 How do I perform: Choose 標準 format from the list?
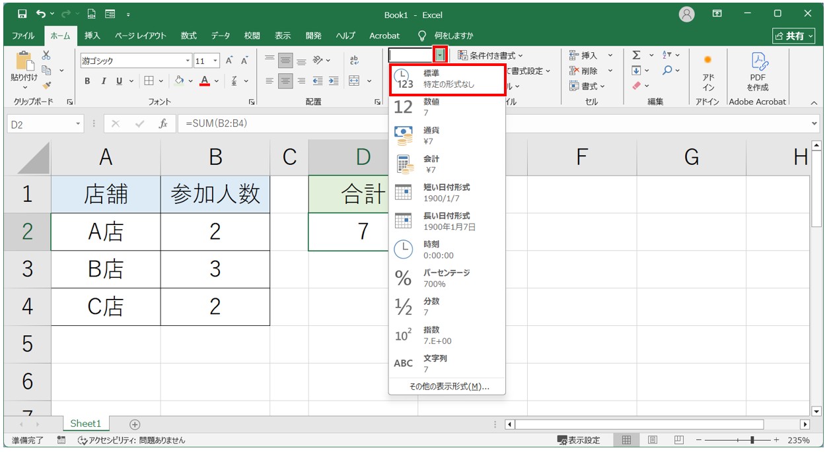pos(447,79)
